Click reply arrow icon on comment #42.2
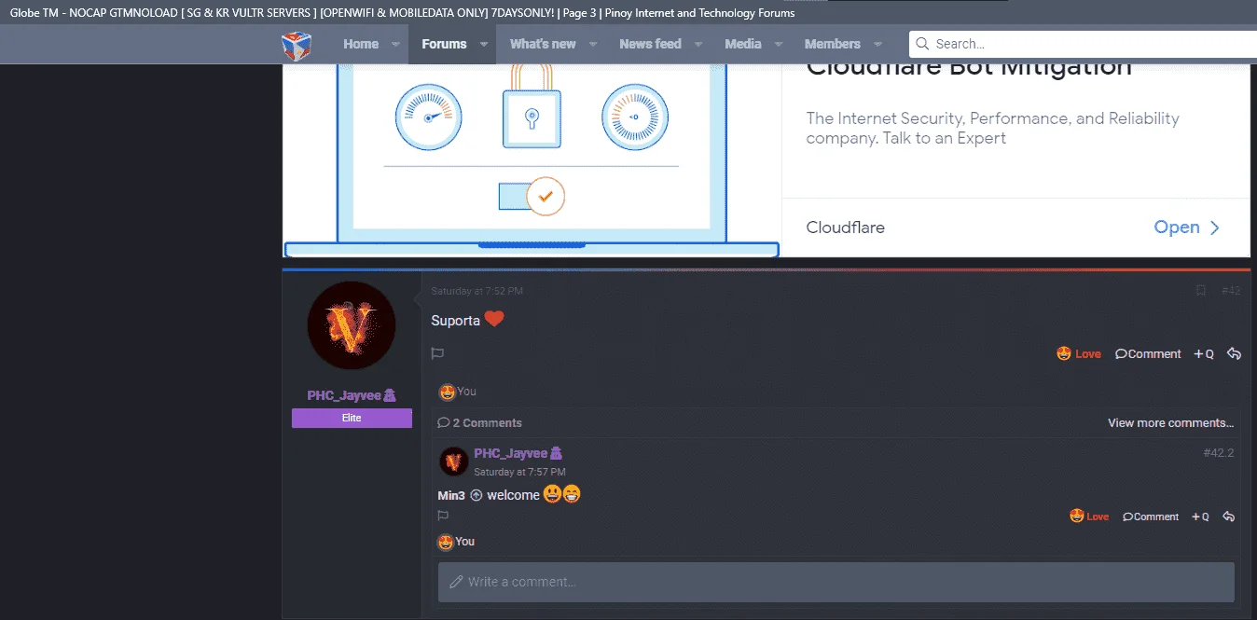Screen dimensions: 1257x620 [x=1228, y=517]
